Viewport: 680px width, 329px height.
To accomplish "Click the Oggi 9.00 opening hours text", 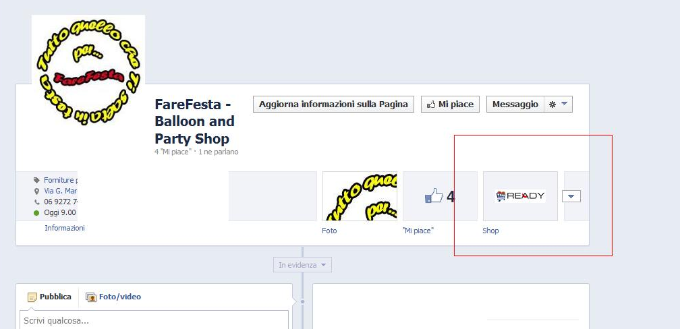I will pyautogui.click(x=60, y=212).
